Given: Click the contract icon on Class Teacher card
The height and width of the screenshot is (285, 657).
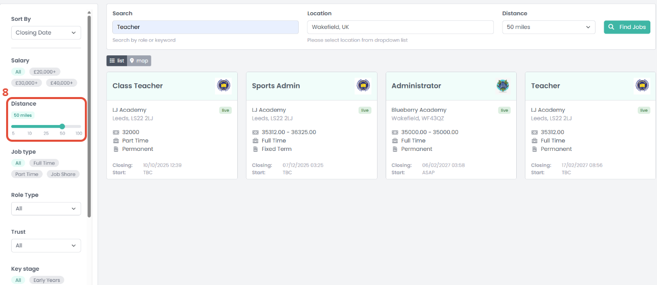Looking at the screenshot, I should point(116,149).
